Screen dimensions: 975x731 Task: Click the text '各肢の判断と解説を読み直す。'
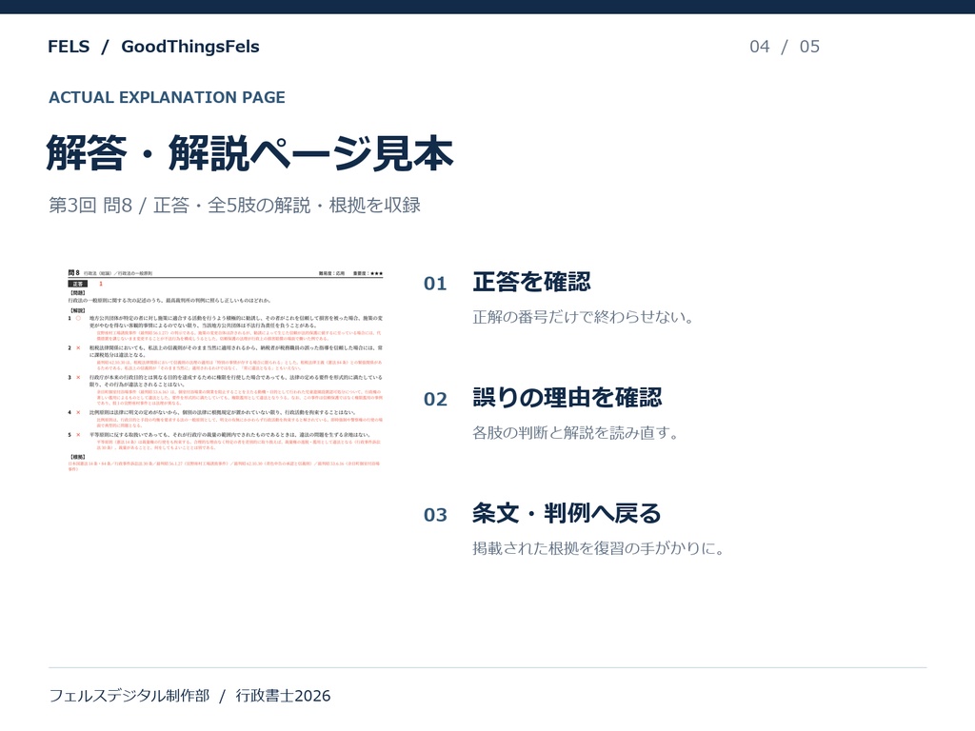point(576,433)
